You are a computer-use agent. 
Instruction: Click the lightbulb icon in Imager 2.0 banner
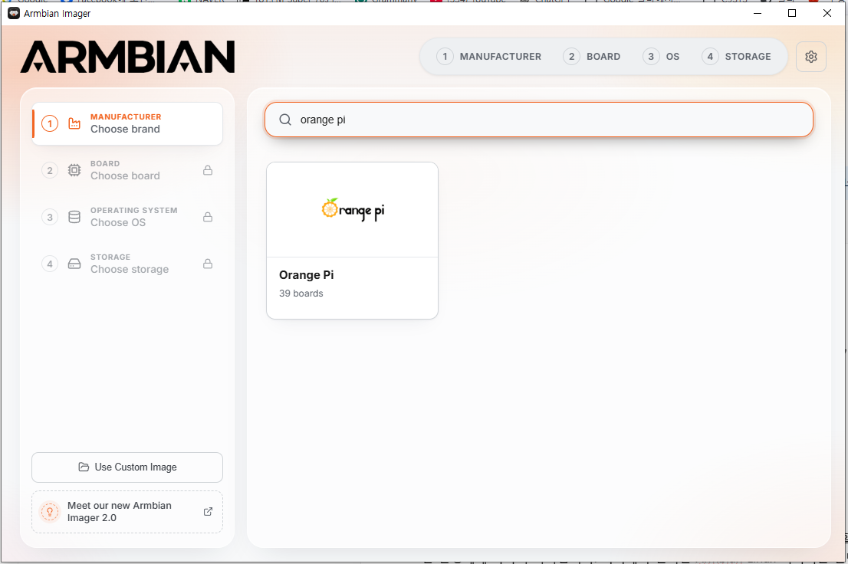[x=50, y=512]
